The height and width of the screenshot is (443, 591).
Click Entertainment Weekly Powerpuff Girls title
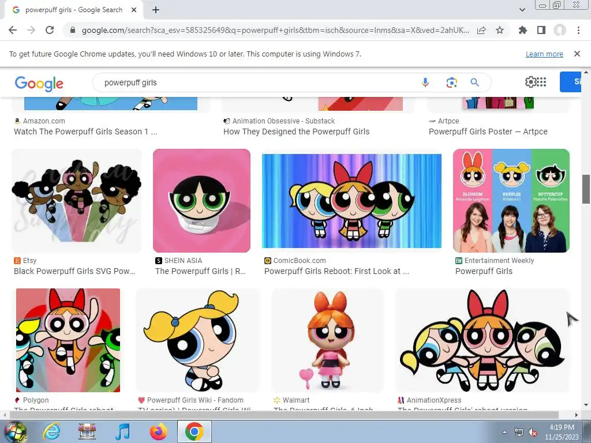coord(484,271)
